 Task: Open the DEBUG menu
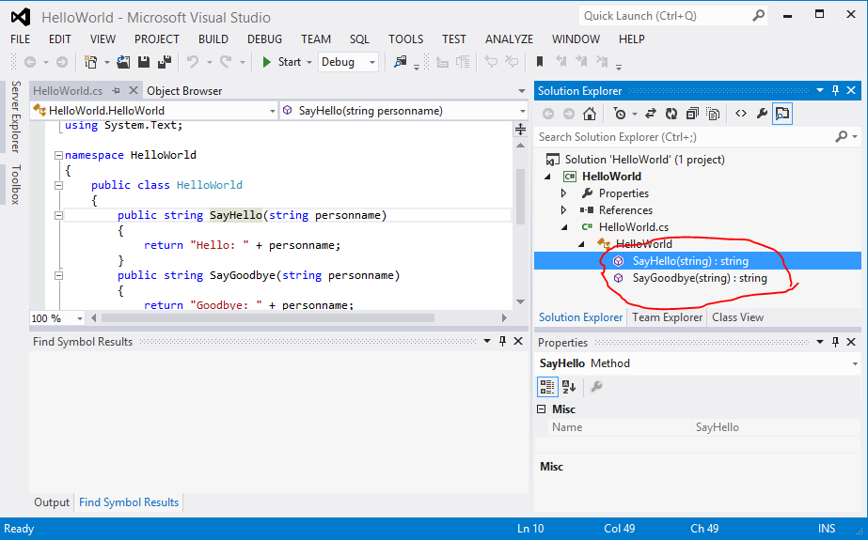click(264, 39)
